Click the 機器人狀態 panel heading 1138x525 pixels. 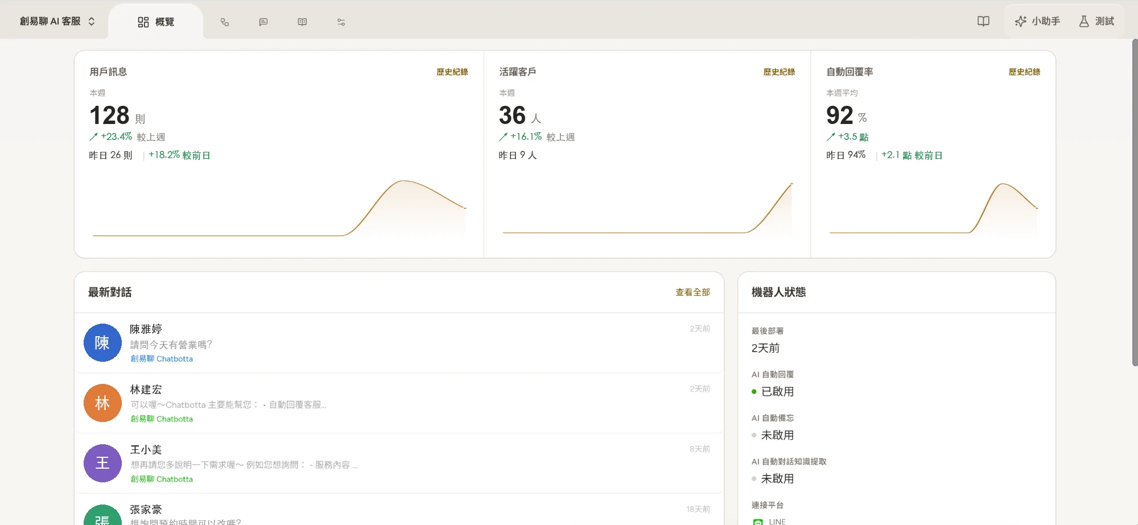(778, 292)
